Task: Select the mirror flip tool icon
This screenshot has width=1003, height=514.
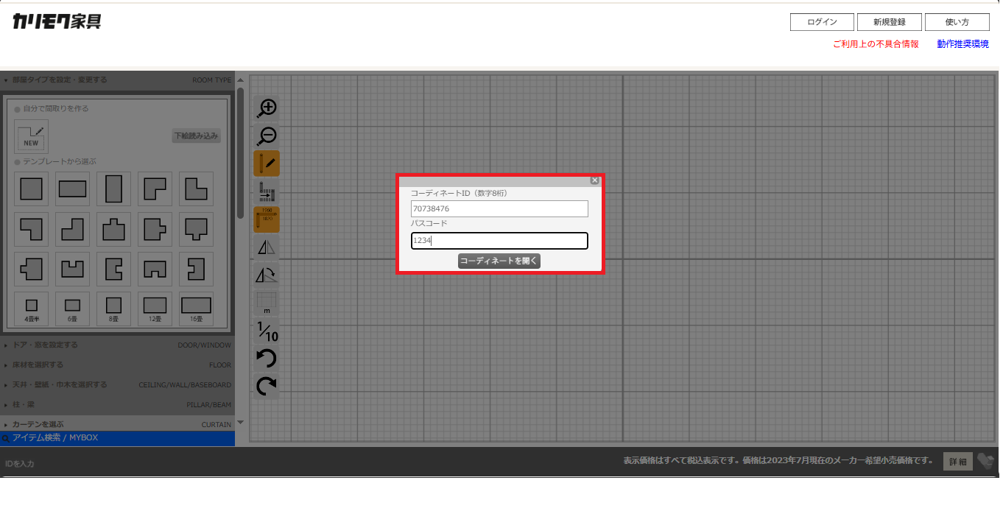Action: pyautogui.click(x=267, y=247)
